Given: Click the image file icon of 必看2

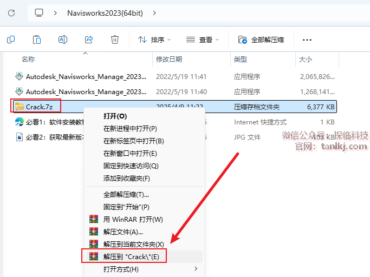Looking at the screenshot, I should pos(20,137).
